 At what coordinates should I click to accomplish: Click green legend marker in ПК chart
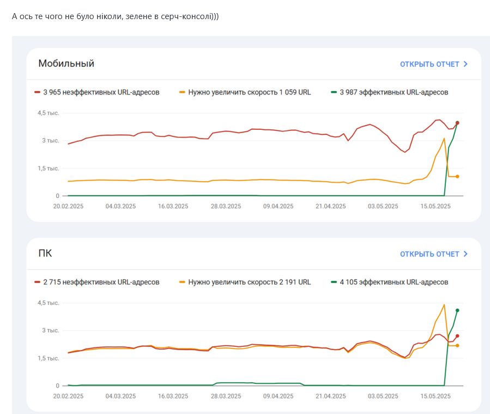[x=334, y=283]
